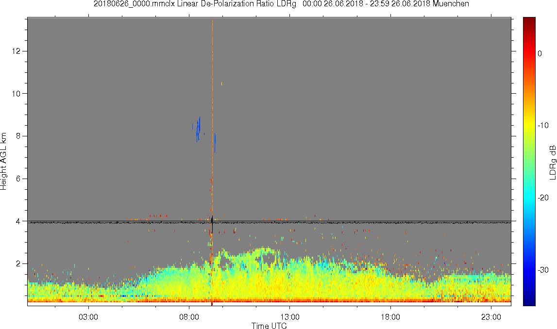557x329 pixels.
Task: Click the colorbar label '0'
Action: [x=540, y=53]
